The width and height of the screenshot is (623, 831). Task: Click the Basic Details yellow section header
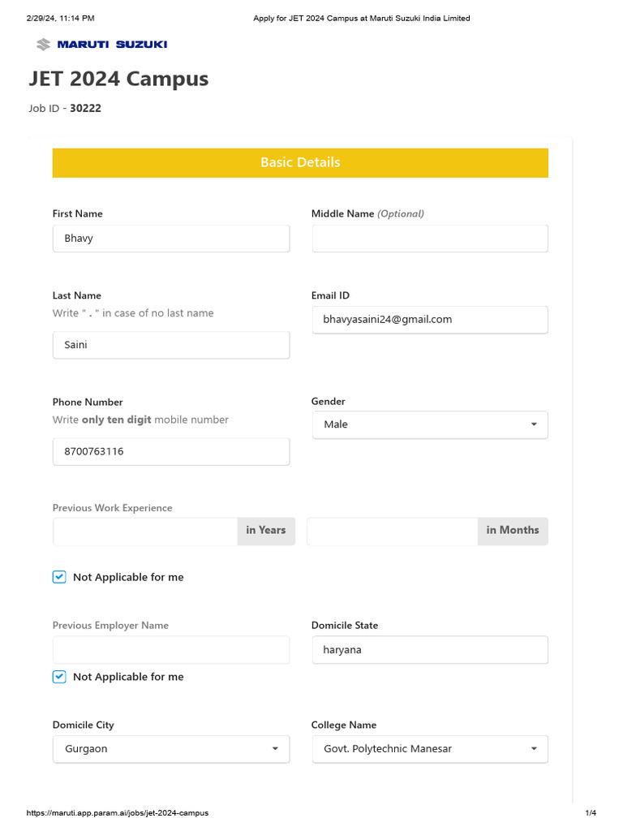point(300,162)
